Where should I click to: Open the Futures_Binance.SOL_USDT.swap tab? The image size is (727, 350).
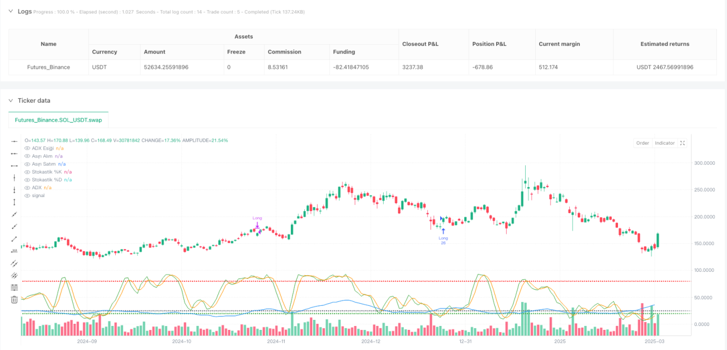[59, 120]
